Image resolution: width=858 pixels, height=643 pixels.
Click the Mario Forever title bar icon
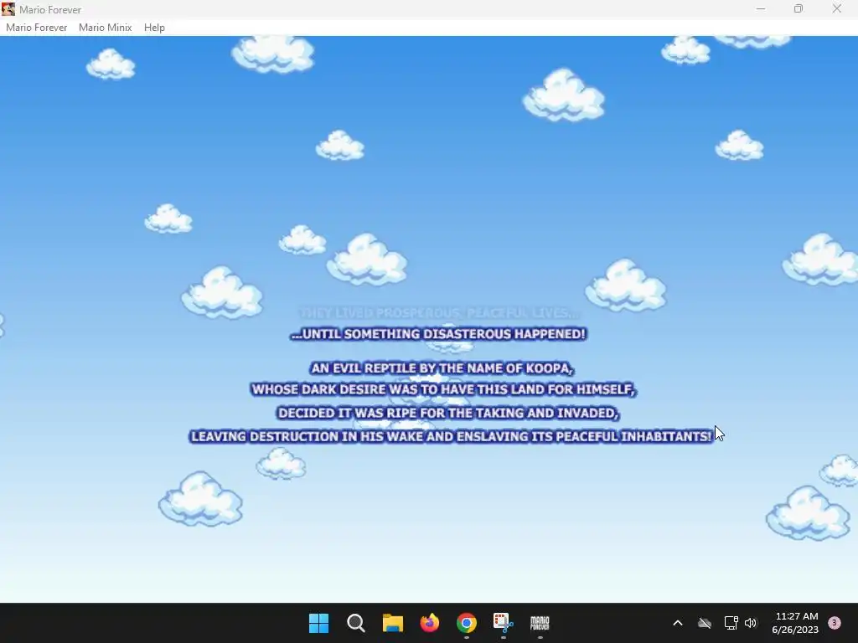[x=8, y=9]
